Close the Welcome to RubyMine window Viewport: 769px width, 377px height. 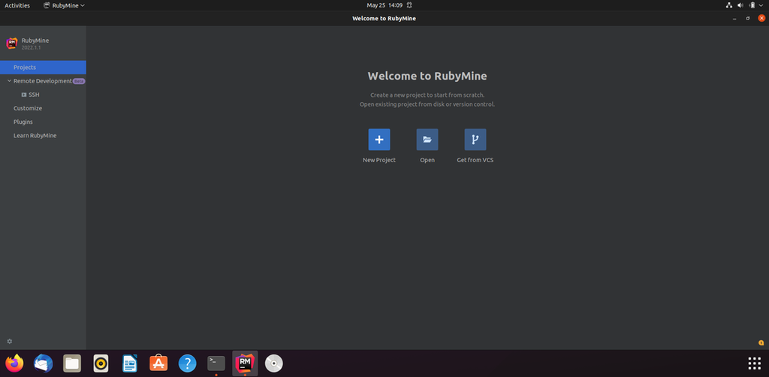point(761,18)
